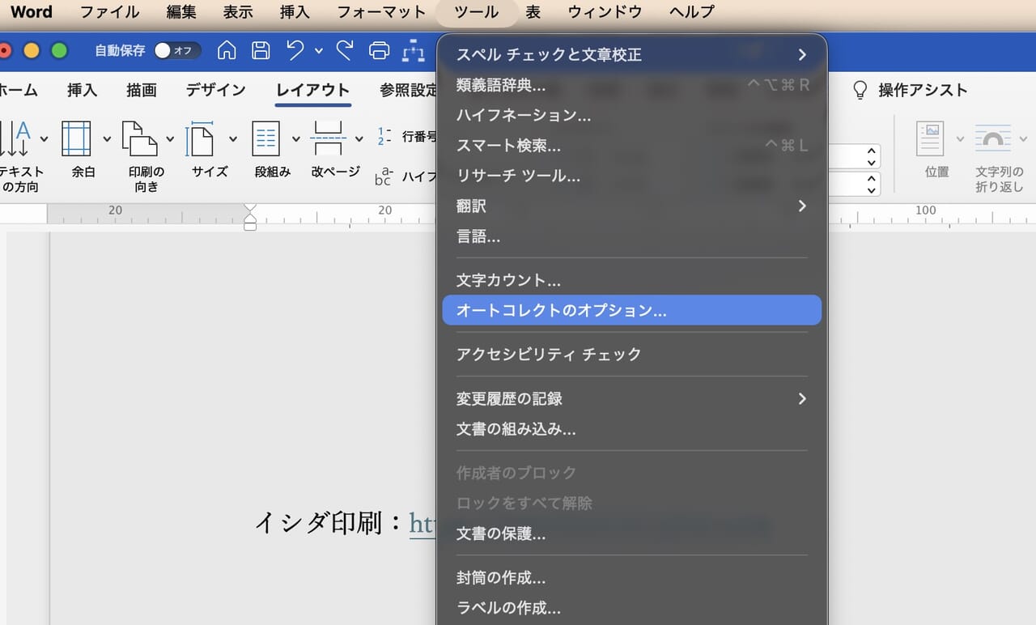Click the 改ページ breaks icon

pyautogui.click(x=328, y=139)
